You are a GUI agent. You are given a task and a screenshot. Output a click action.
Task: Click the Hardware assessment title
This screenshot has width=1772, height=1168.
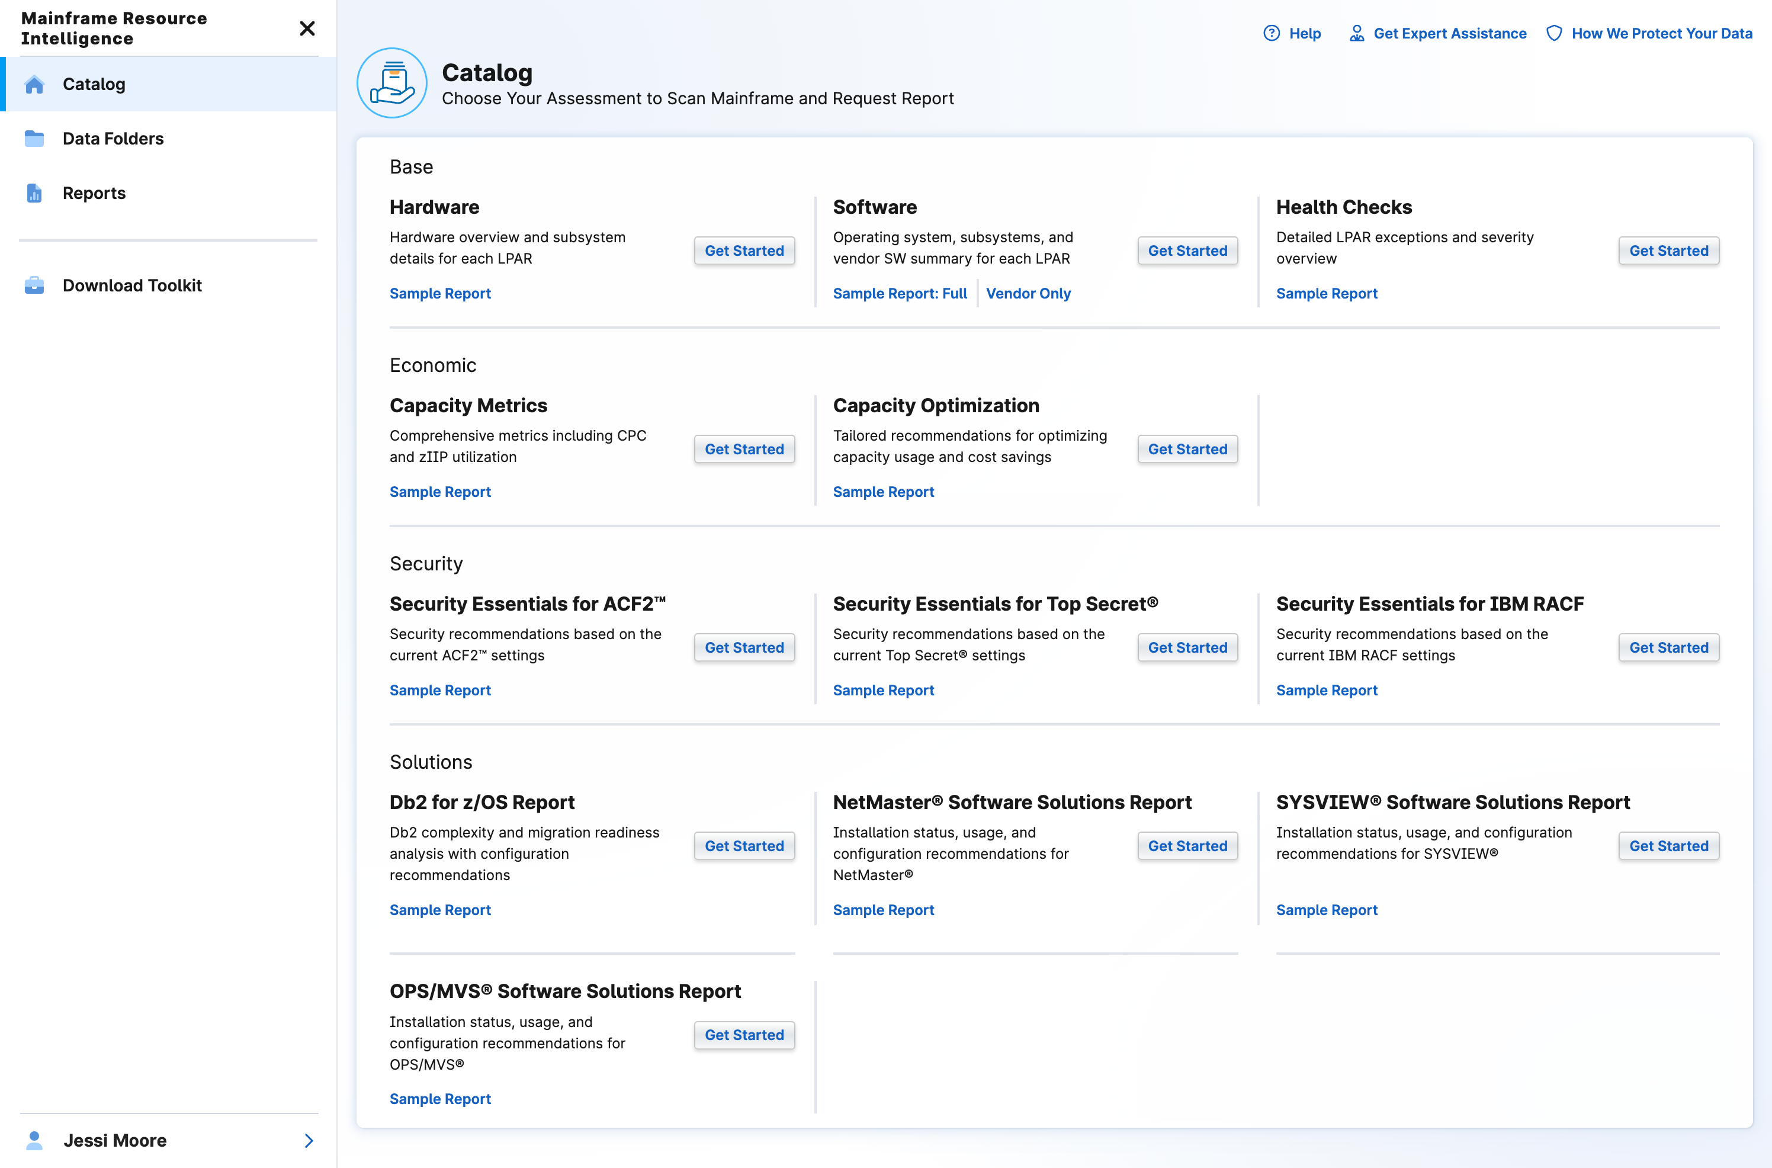(x=434, y=207)
